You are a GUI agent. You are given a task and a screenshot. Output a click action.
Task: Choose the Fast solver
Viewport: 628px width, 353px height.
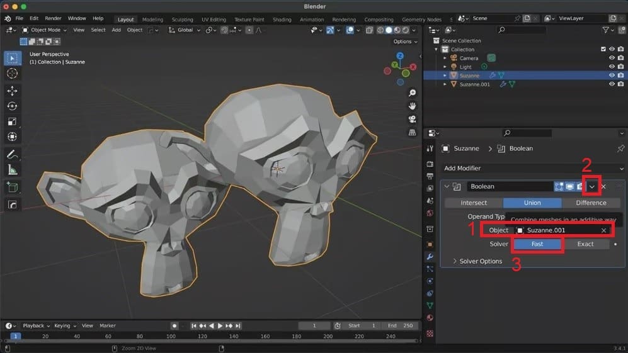537,244
